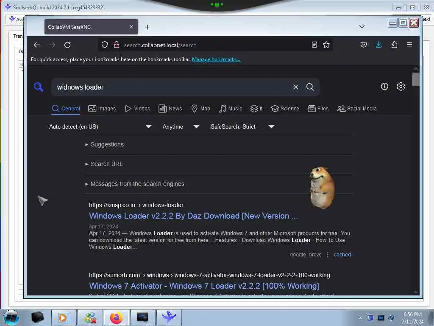This screenshot has height=326, width=434.
Task: Switch to Images search category
Action: (102, 109)
